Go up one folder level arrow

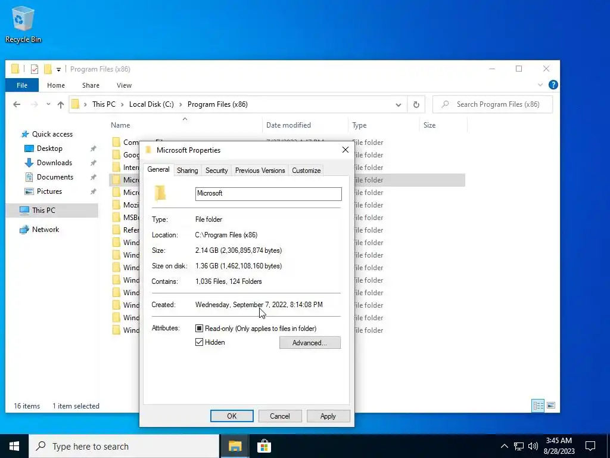[61, 104]
